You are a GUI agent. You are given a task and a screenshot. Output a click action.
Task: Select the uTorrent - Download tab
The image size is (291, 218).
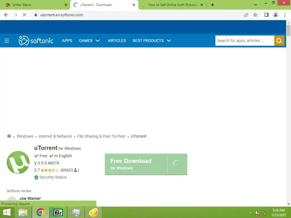click(x=104, y=5)
